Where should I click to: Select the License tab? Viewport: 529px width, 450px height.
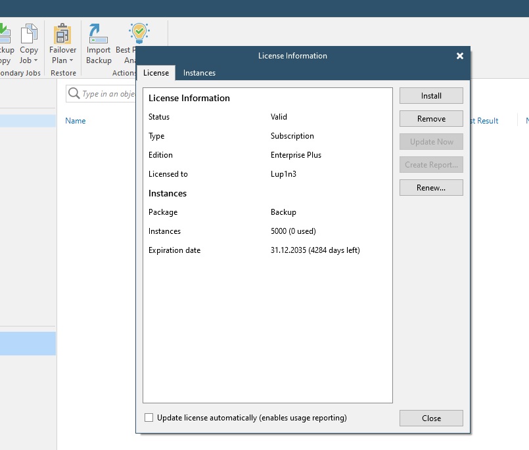pyautogui.click(x=156, y=73)
